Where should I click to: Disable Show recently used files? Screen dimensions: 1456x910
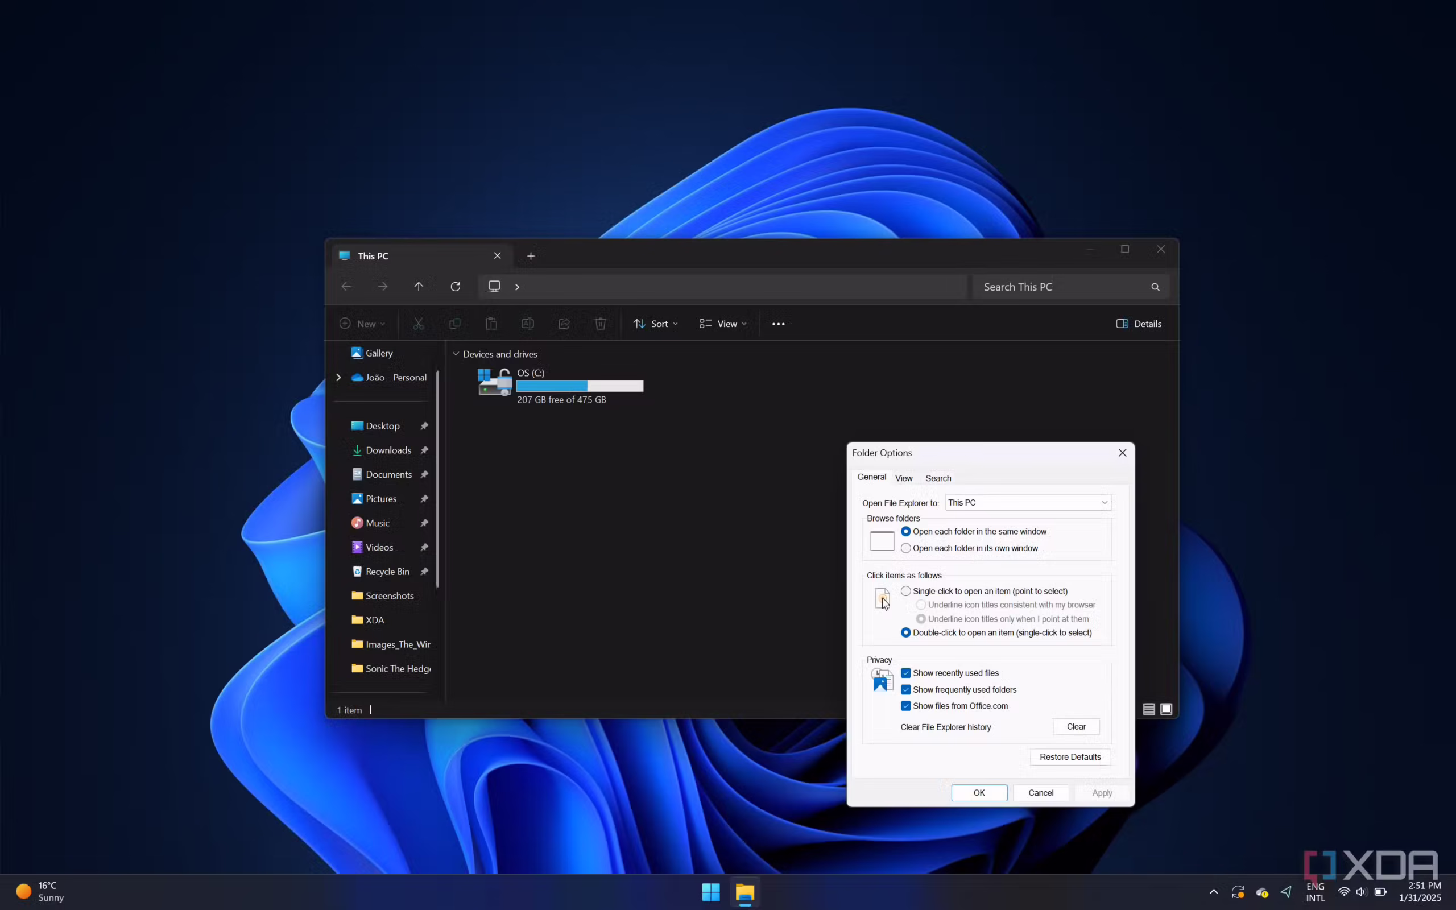pos(905,673)
